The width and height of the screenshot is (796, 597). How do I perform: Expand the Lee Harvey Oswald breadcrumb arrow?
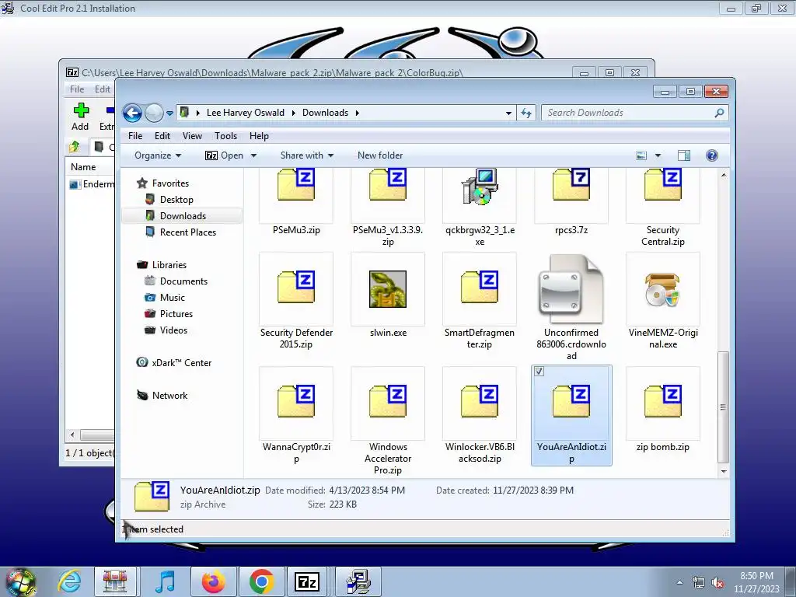pos(293,113)
